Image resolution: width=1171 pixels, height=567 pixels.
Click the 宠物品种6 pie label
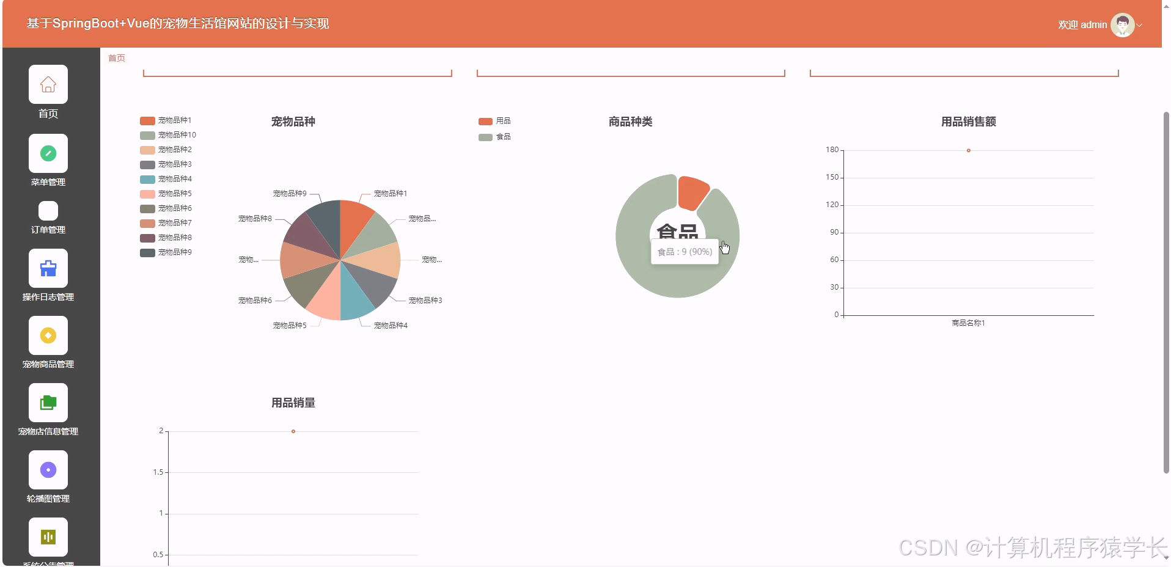point(255,301)
